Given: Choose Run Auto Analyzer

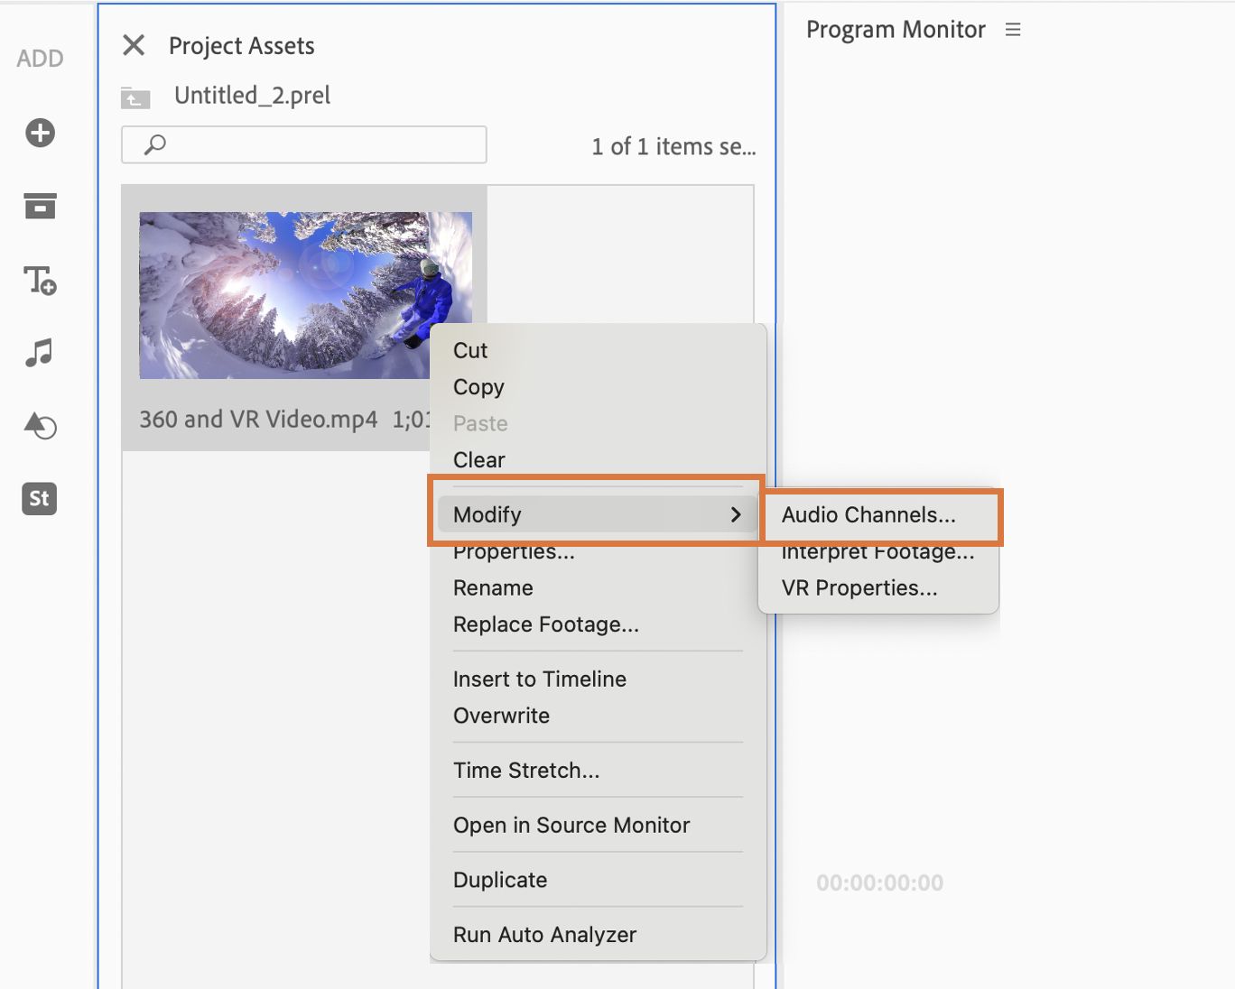Looking at the screenshot, I should click(x=544, y=935).
